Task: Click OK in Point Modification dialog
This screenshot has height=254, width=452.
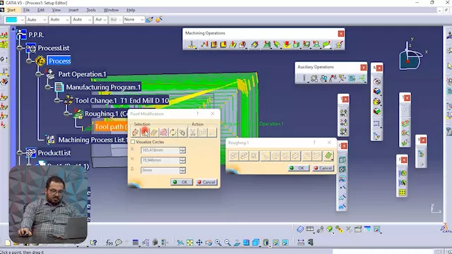Action: (182, 182)
